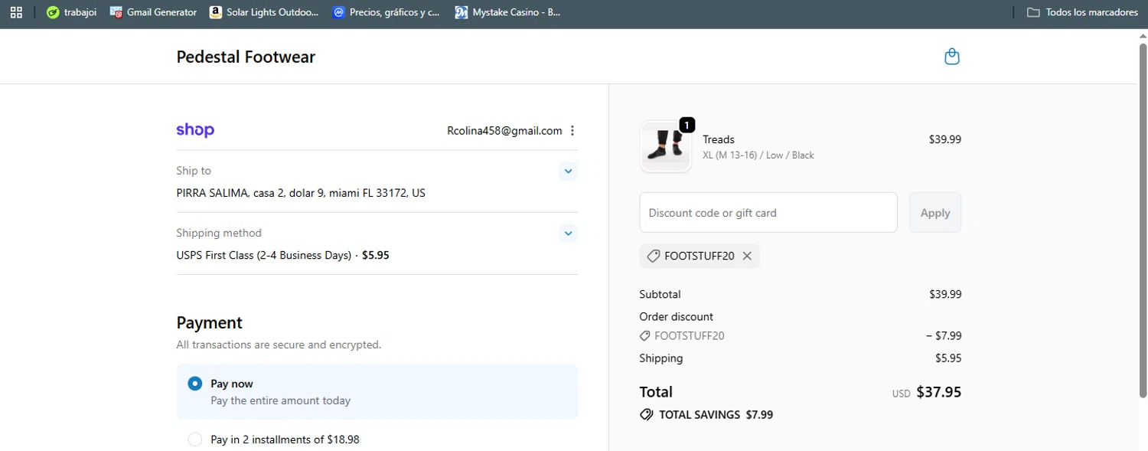
Task: Click the $37.95 total amount
Action: click(939, 392)
